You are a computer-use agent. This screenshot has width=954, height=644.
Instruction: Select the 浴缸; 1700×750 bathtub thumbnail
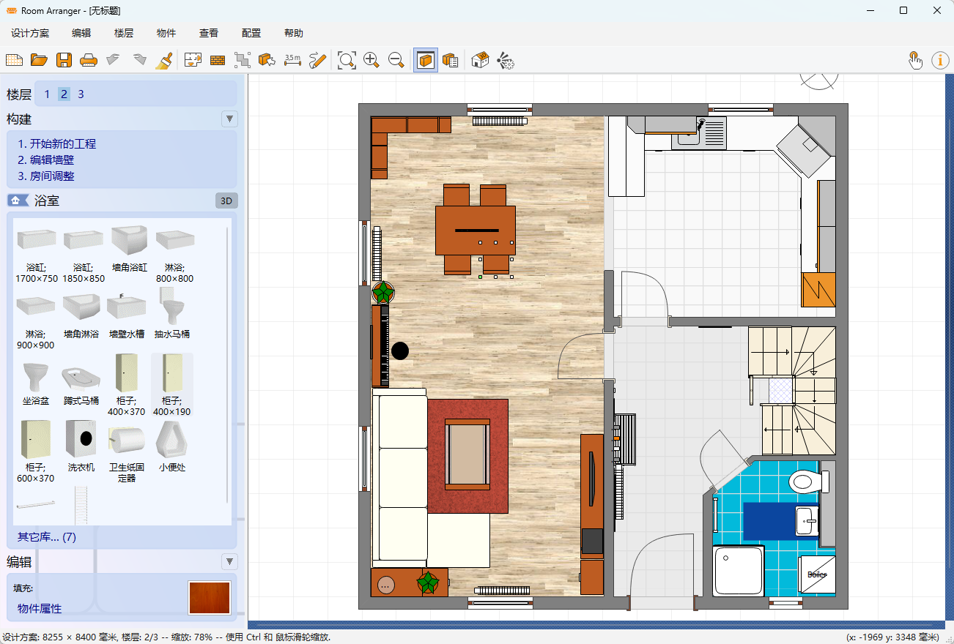tap(37, 254)
